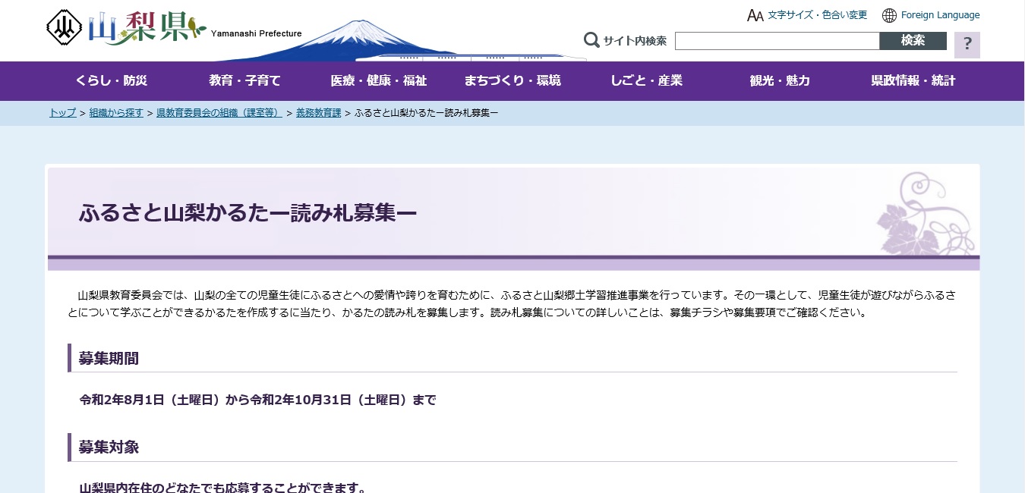The height and width of the screenshot is (493, 1025).
Task: Open 県教育委員会の組織（課室等） breadcrumb
Action: point(219,113)
